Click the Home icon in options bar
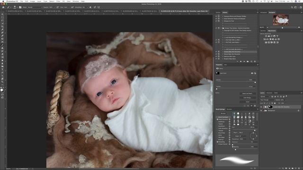The height and width of the screenshot is (170, 303). pyautogui.click(x=3, y=8)
